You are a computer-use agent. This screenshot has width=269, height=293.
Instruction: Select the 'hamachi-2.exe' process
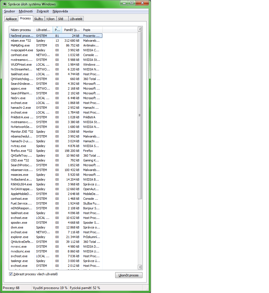(x=56, y=108)
